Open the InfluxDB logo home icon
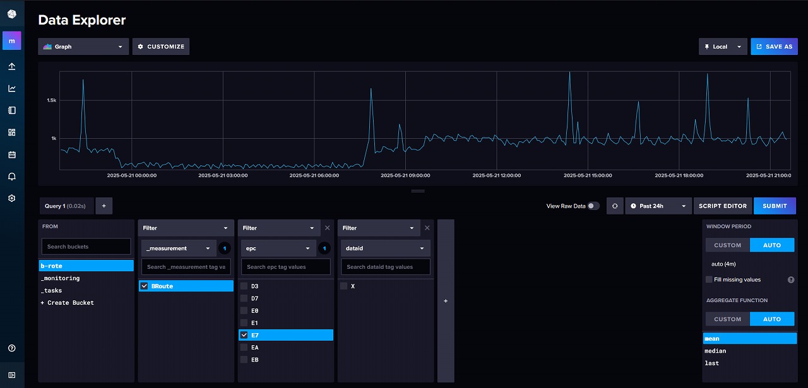The height and width of the screenshot is (388, 808). click(11, 15)
